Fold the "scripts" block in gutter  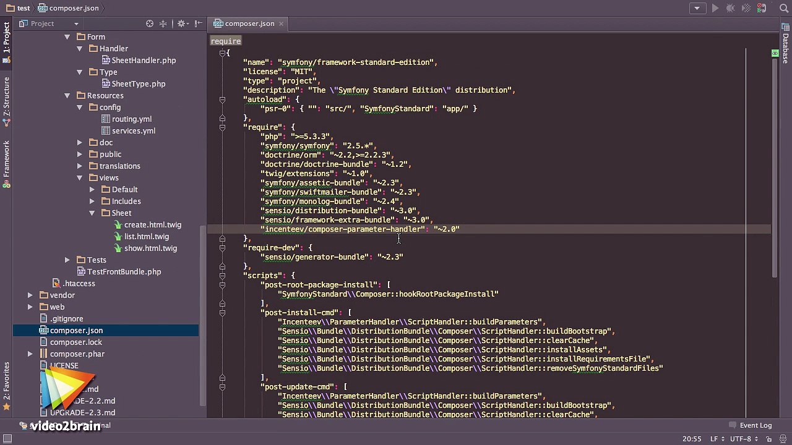222,276
